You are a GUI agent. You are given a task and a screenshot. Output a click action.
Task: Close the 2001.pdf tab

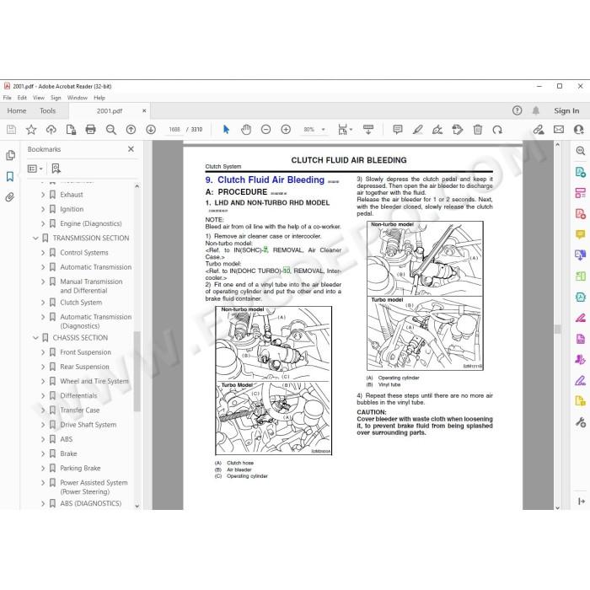click(144, 110)
